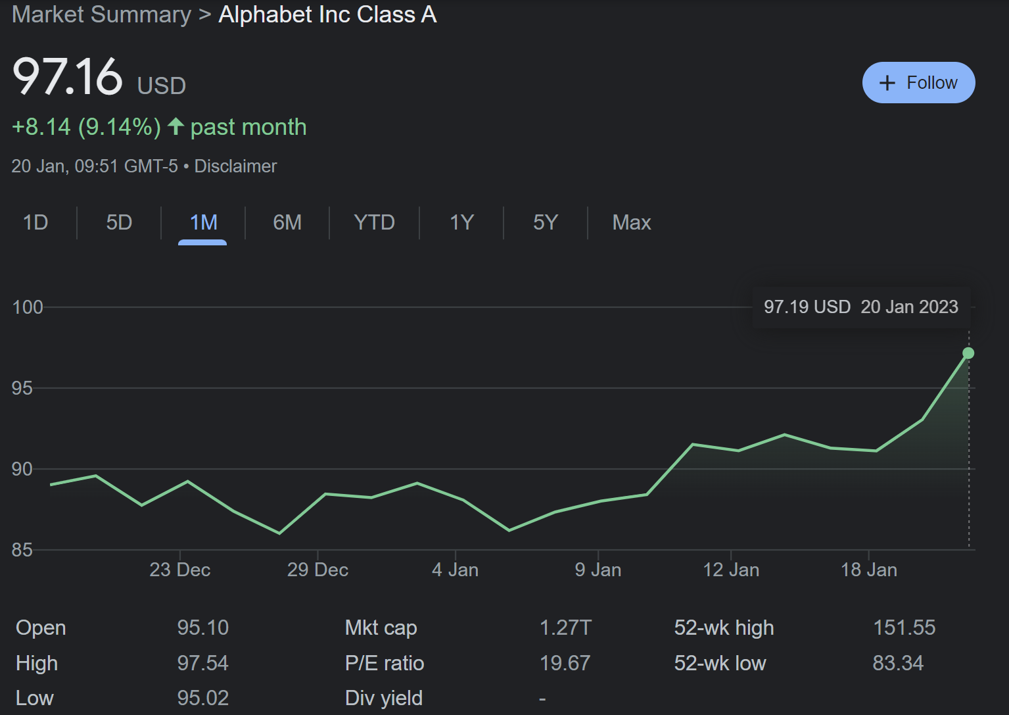This screenshot has height=715, width=1009.
Task: Click the Mkt cap label
Action: coord(381,628)
